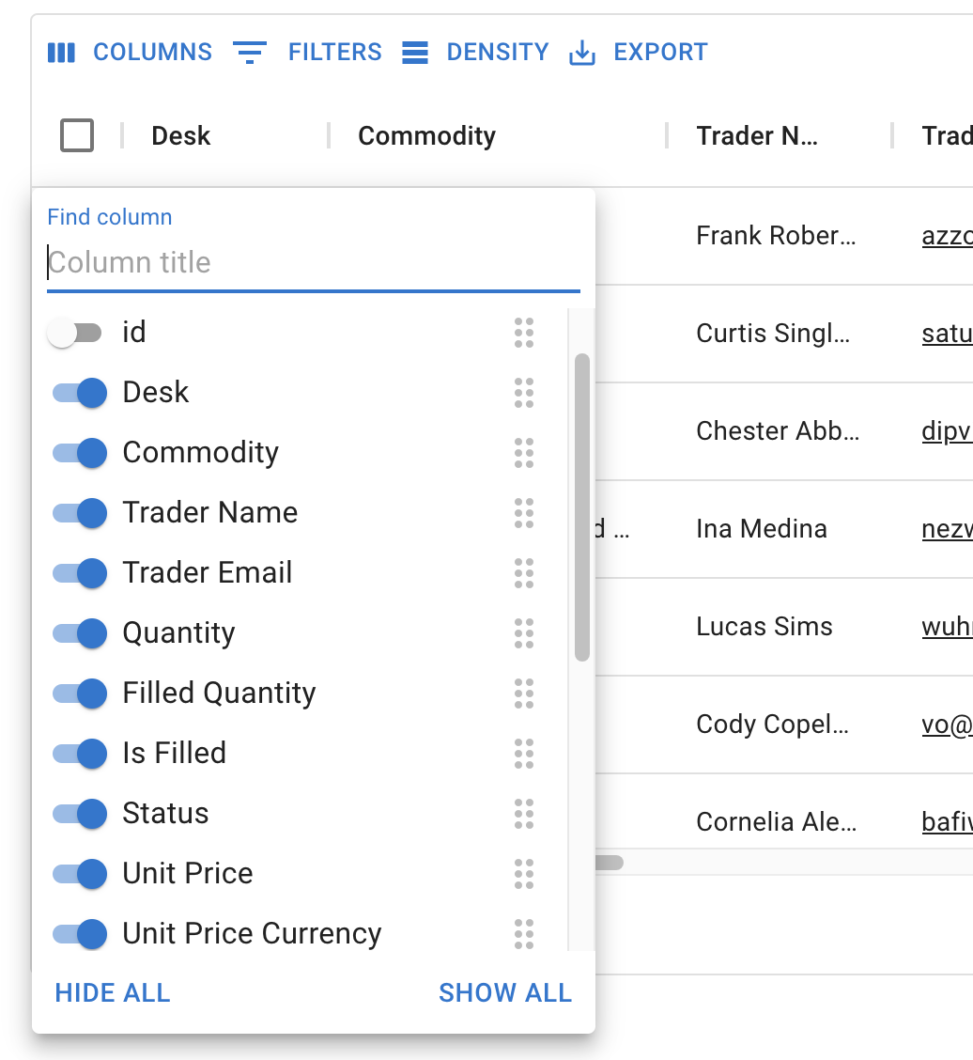Viewport: 973px width, 1060px height.
Task: Click the Columns toolbar icon
Action: point(61,53)
